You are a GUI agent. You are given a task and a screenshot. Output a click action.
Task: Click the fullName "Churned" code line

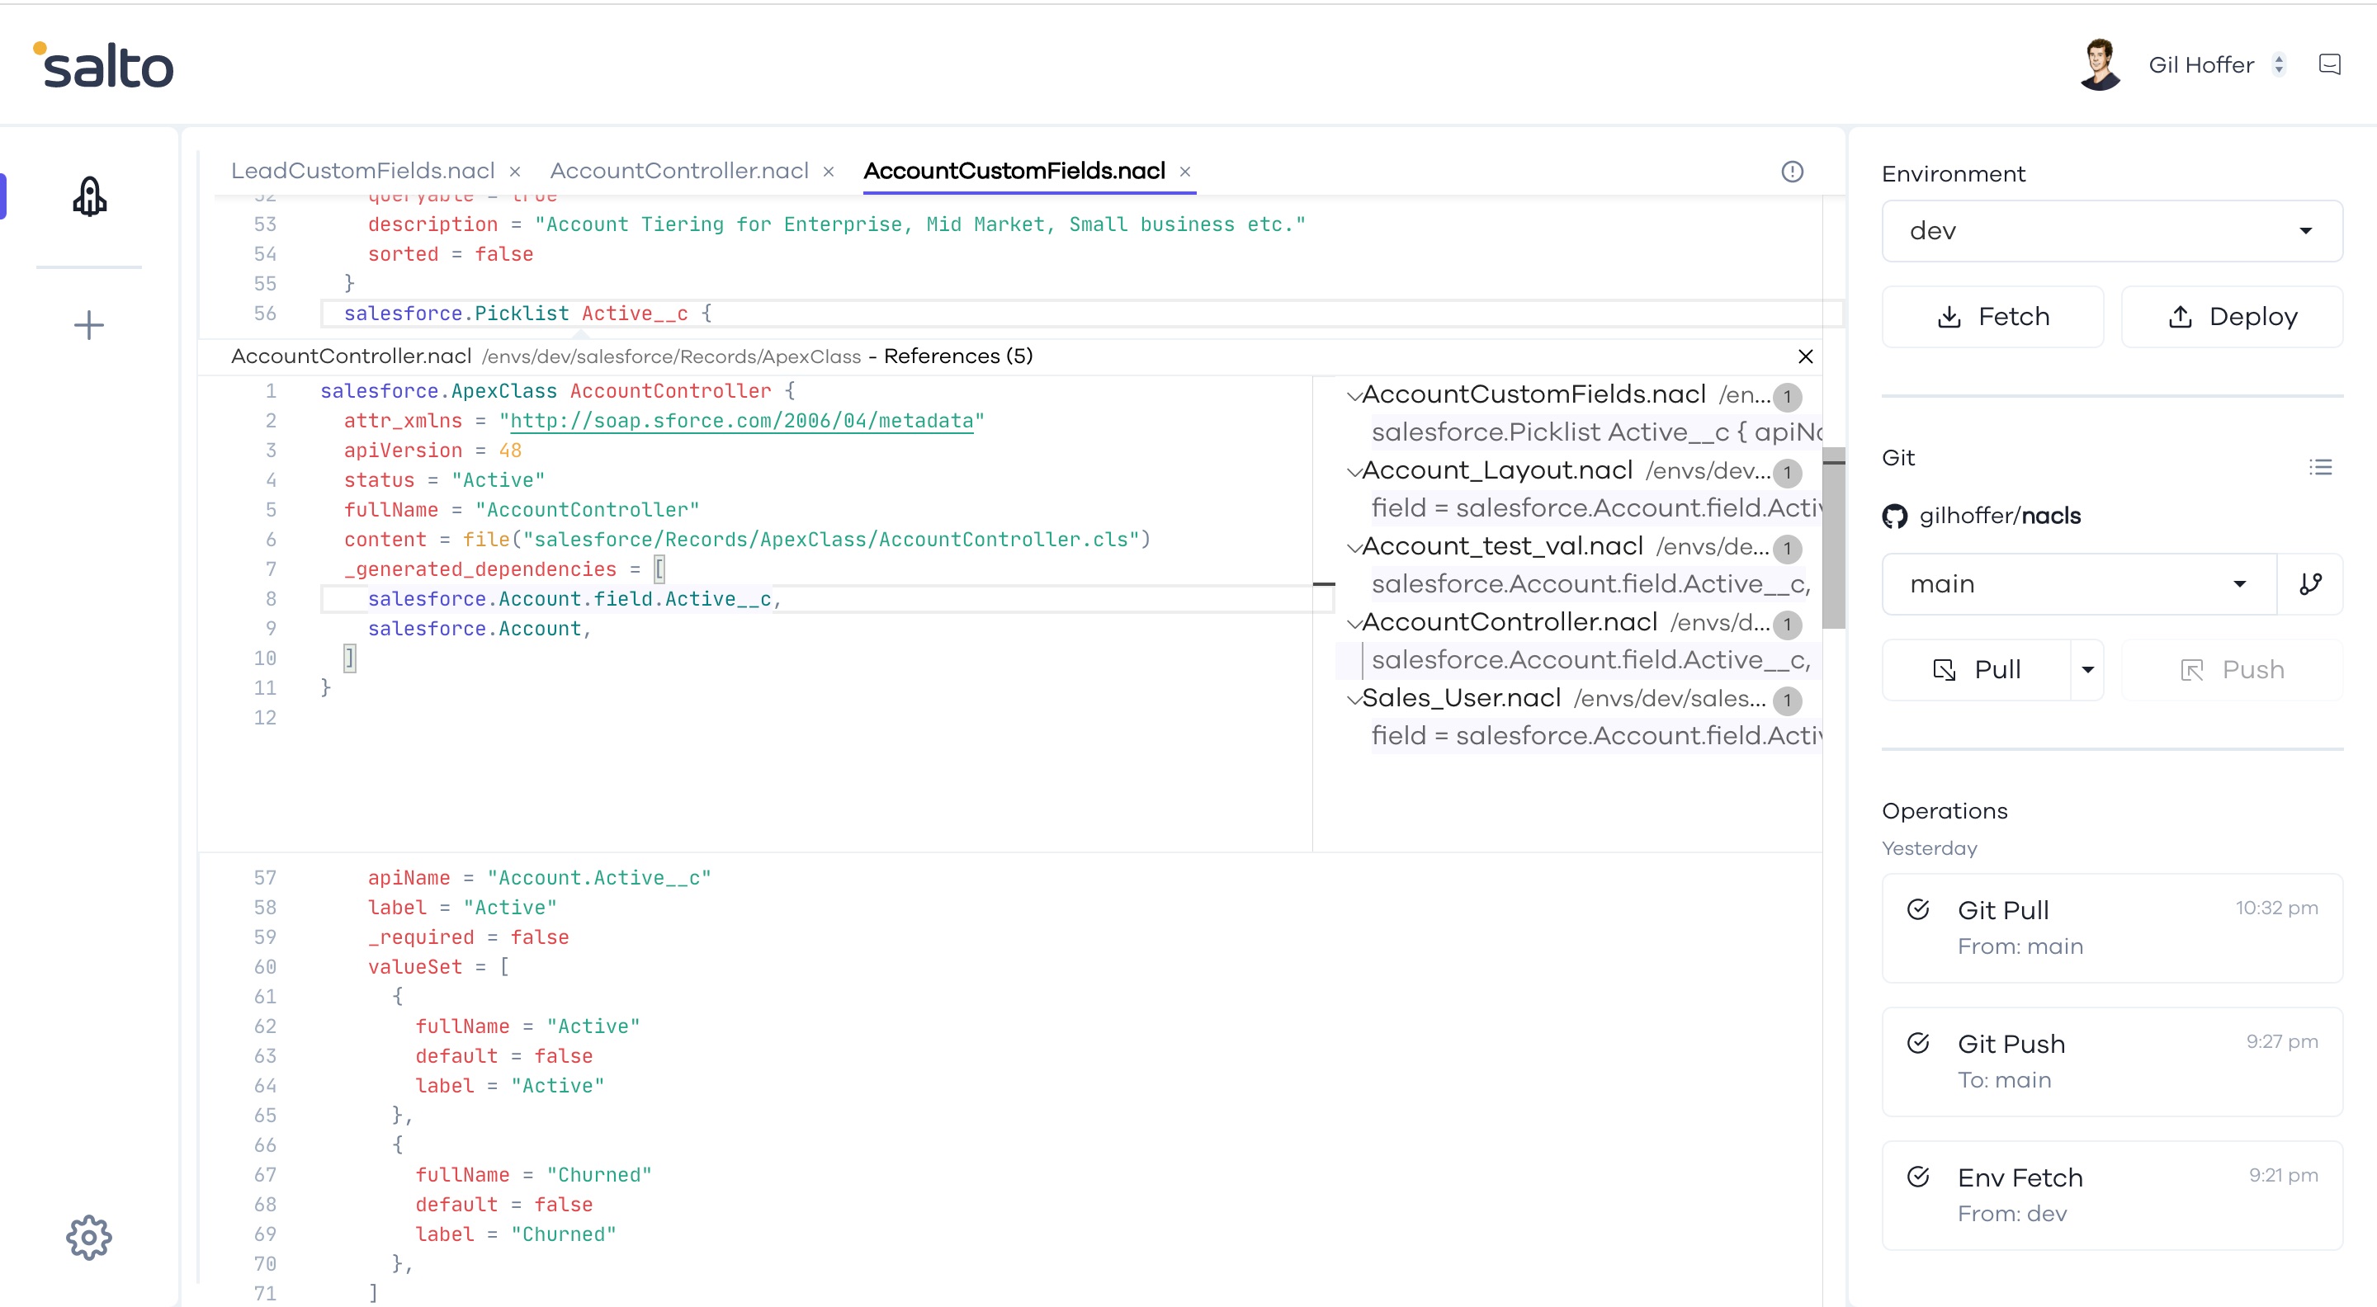(533, 1175)
